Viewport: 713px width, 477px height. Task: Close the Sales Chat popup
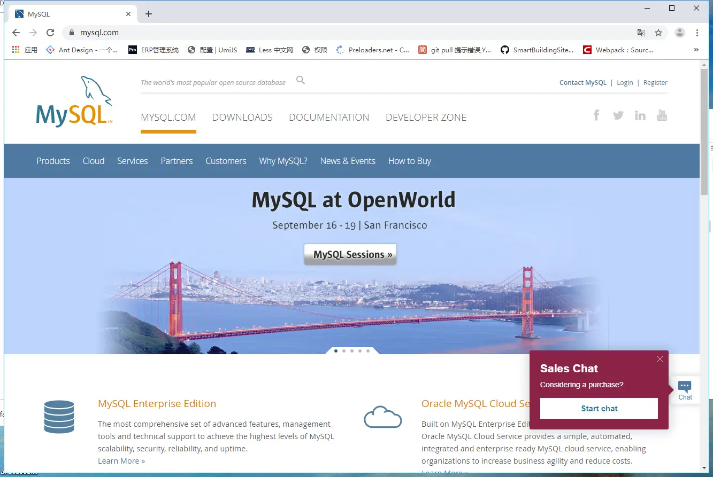click(x=660, y=359)
